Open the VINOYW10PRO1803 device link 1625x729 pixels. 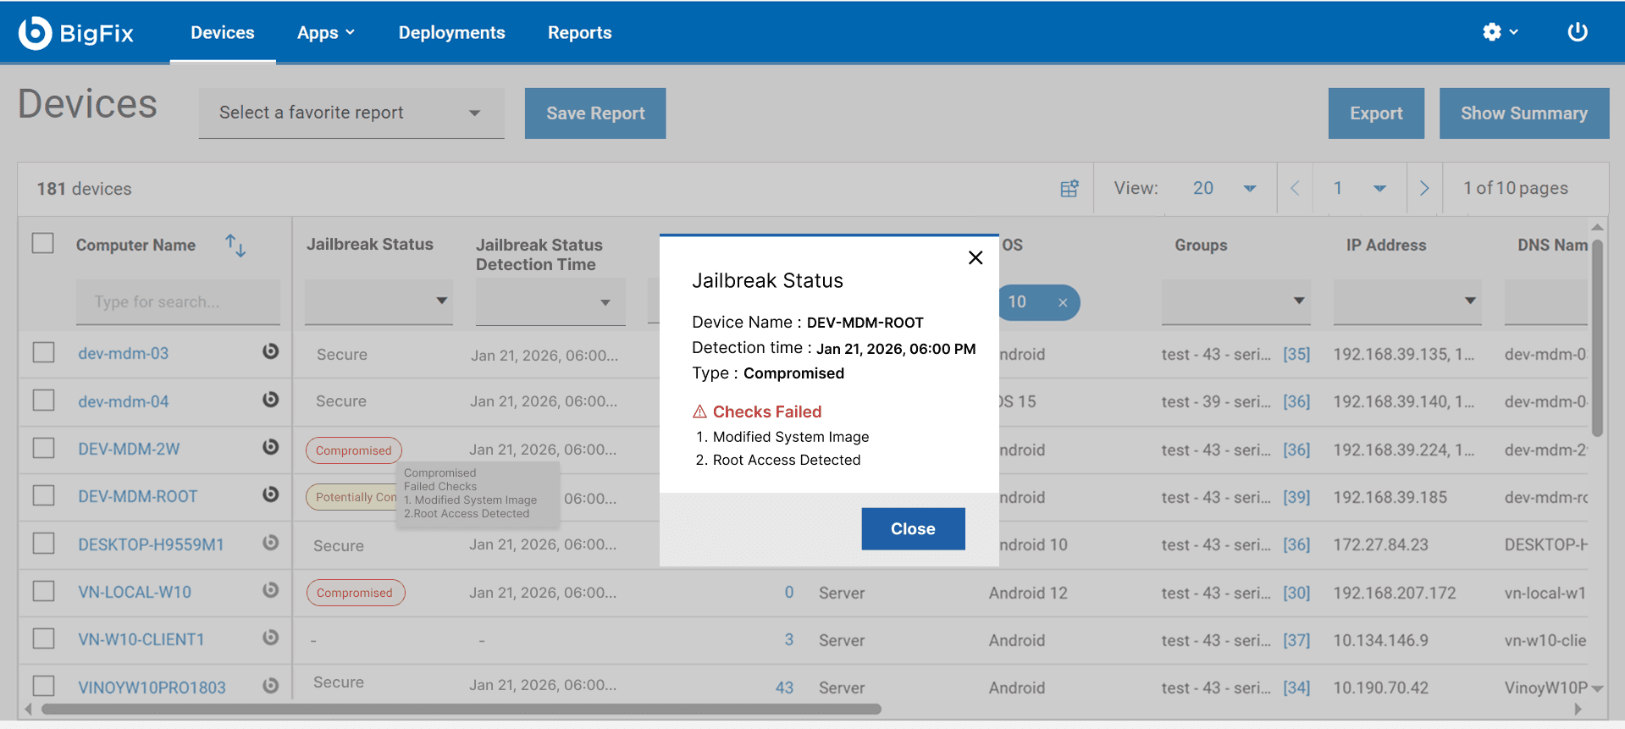[x=152, y=688]
